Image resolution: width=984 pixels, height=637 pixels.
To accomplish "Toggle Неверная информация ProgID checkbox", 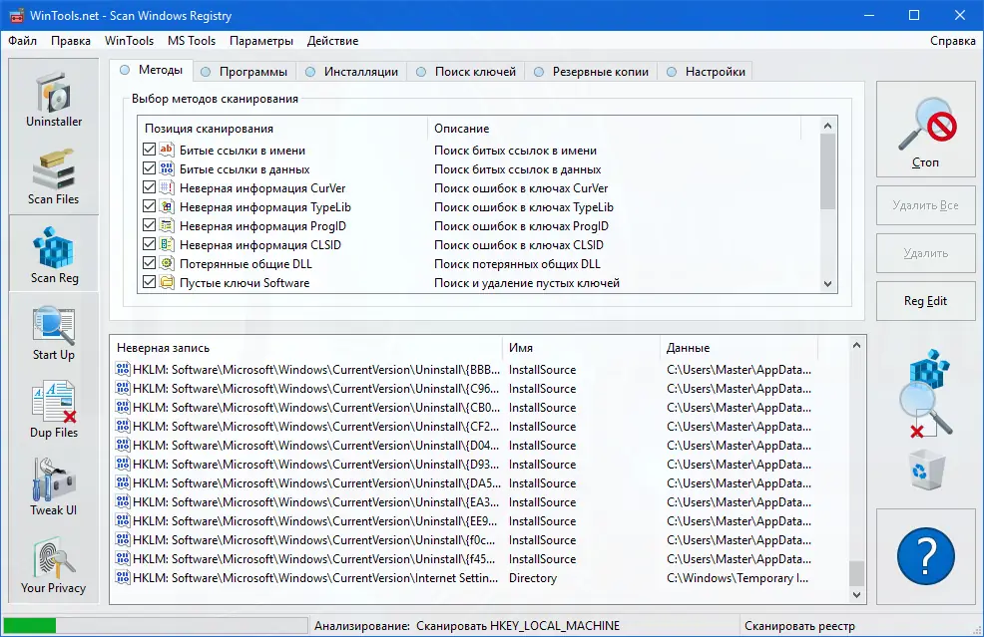I will click(149, 225).
